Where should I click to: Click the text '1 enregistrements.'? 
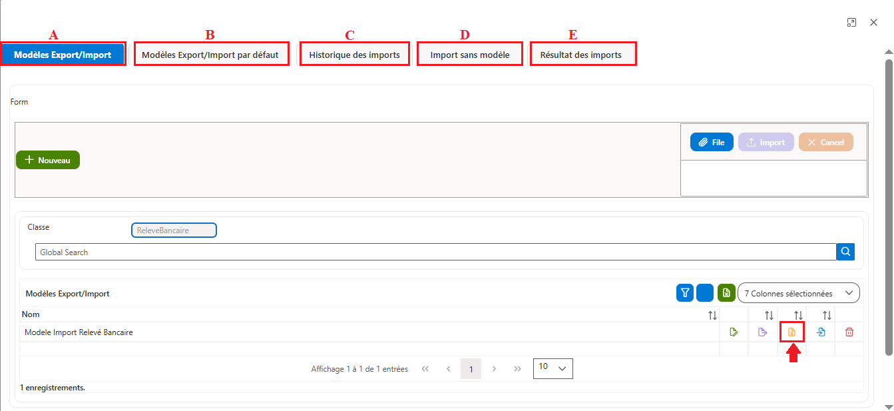(53, 387)
